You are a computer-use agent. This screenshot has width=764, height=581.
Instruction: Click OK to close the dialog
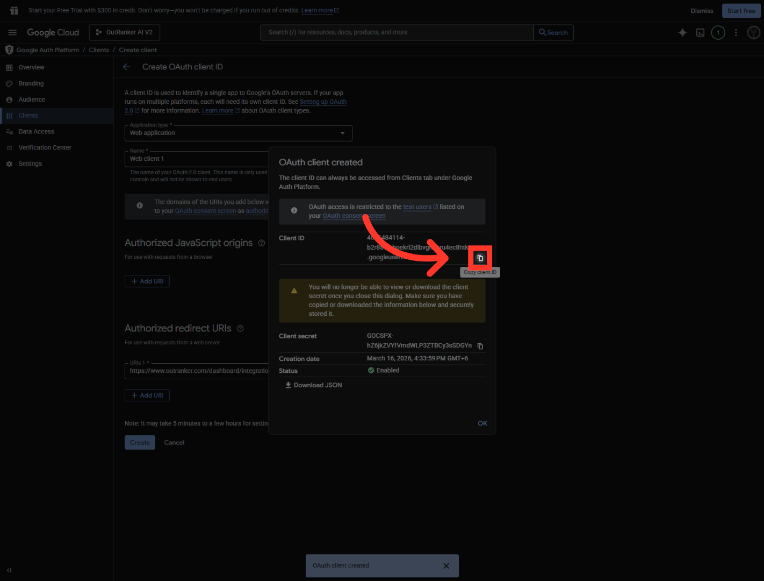tap(482, 423)
